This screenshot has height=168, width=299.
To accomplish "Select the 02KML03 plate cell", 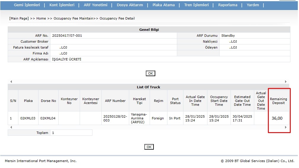I will pos(28,118).
